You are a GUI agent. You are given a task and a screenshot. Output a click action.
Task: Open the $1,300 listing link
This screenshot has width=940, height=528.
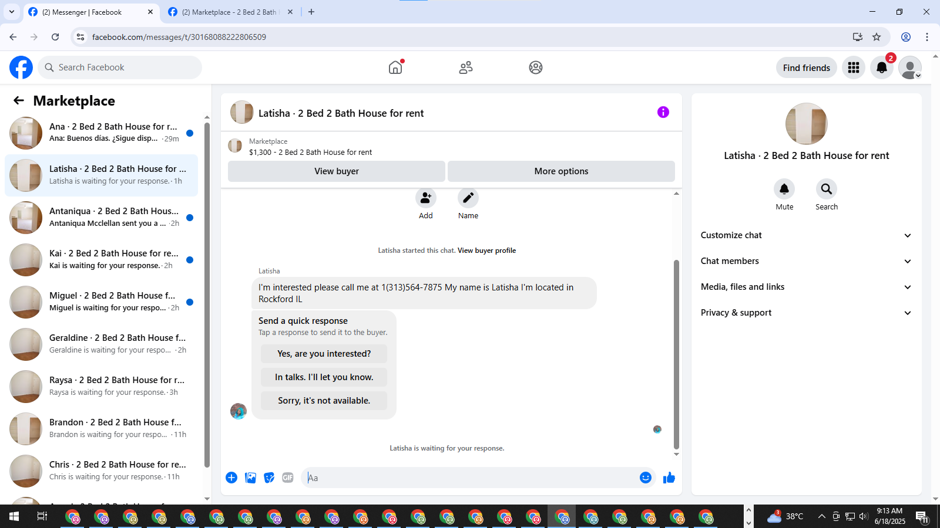click(310, 153)
